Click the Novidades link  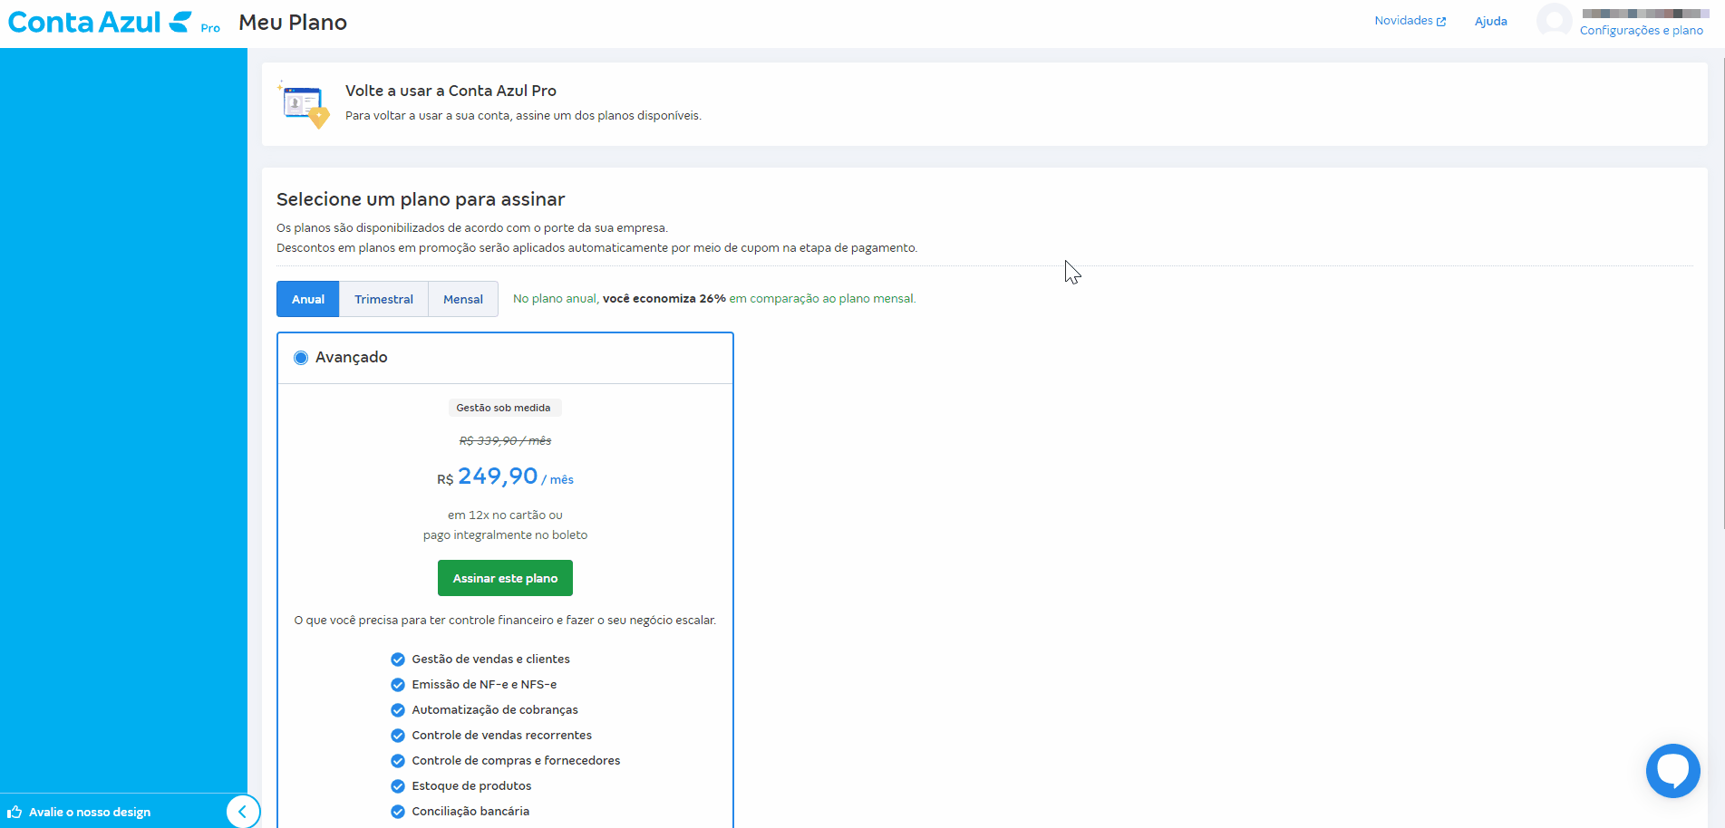click(1403, 19)
